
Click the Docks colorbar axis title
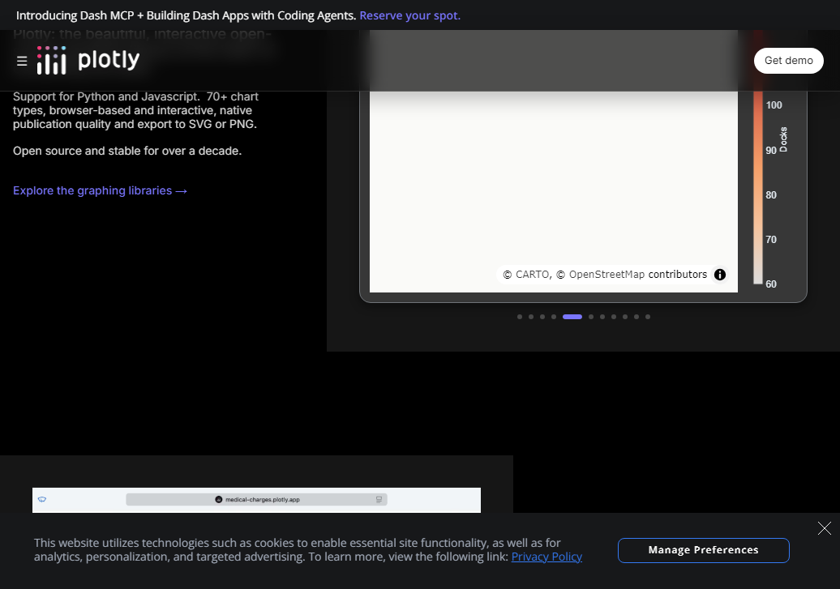point(783,139)
